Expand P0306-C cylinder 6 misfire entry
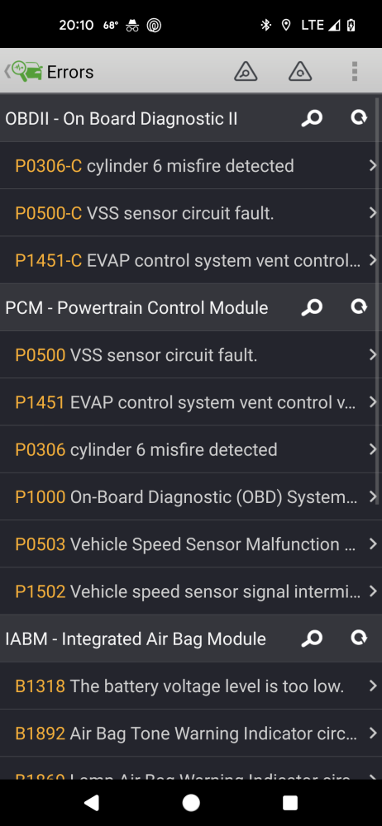Screen dimensions: 382x826 (191, 165)
